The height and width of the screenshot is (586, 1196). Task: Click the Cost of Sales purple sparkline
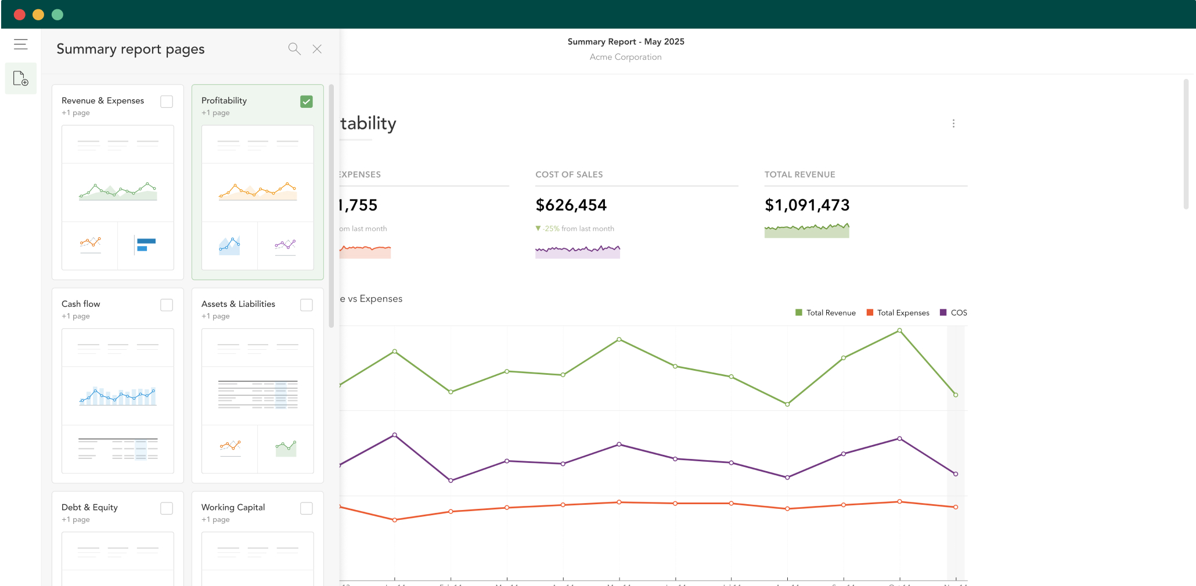[x=578, y=251]
